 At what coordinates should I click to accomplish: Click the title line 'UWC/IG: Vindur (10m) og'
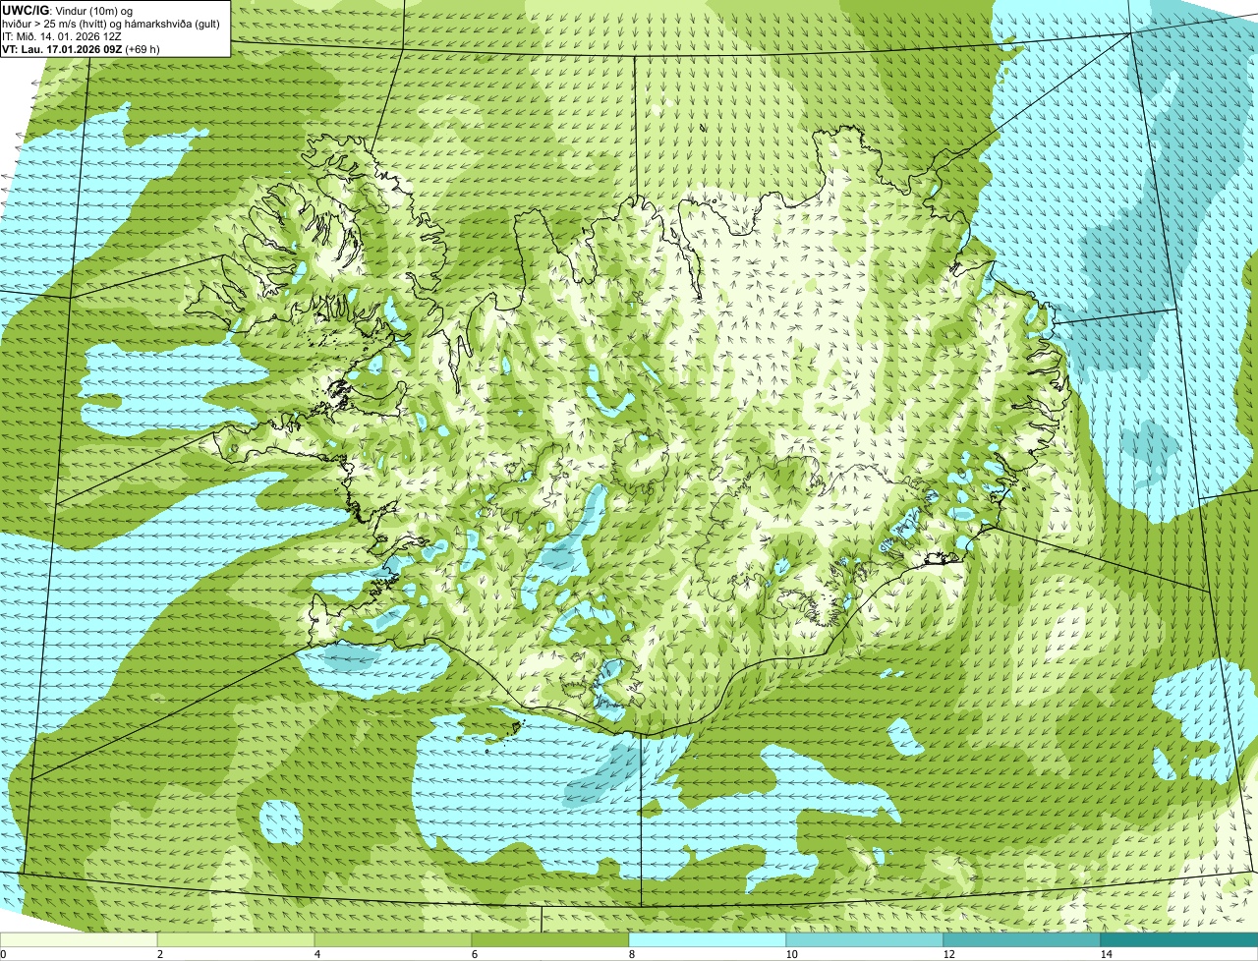coord(68,10)
